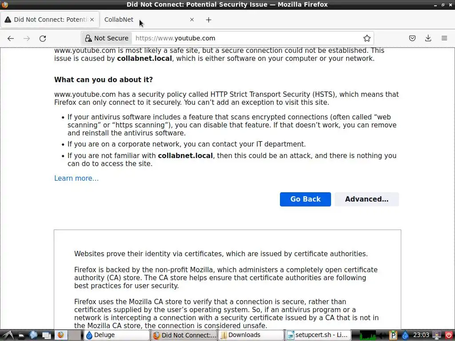The width and height of the screenshot is (455, 341).
Task: Switch to setupcert.sh taskbar window
Action: point(318,335)
